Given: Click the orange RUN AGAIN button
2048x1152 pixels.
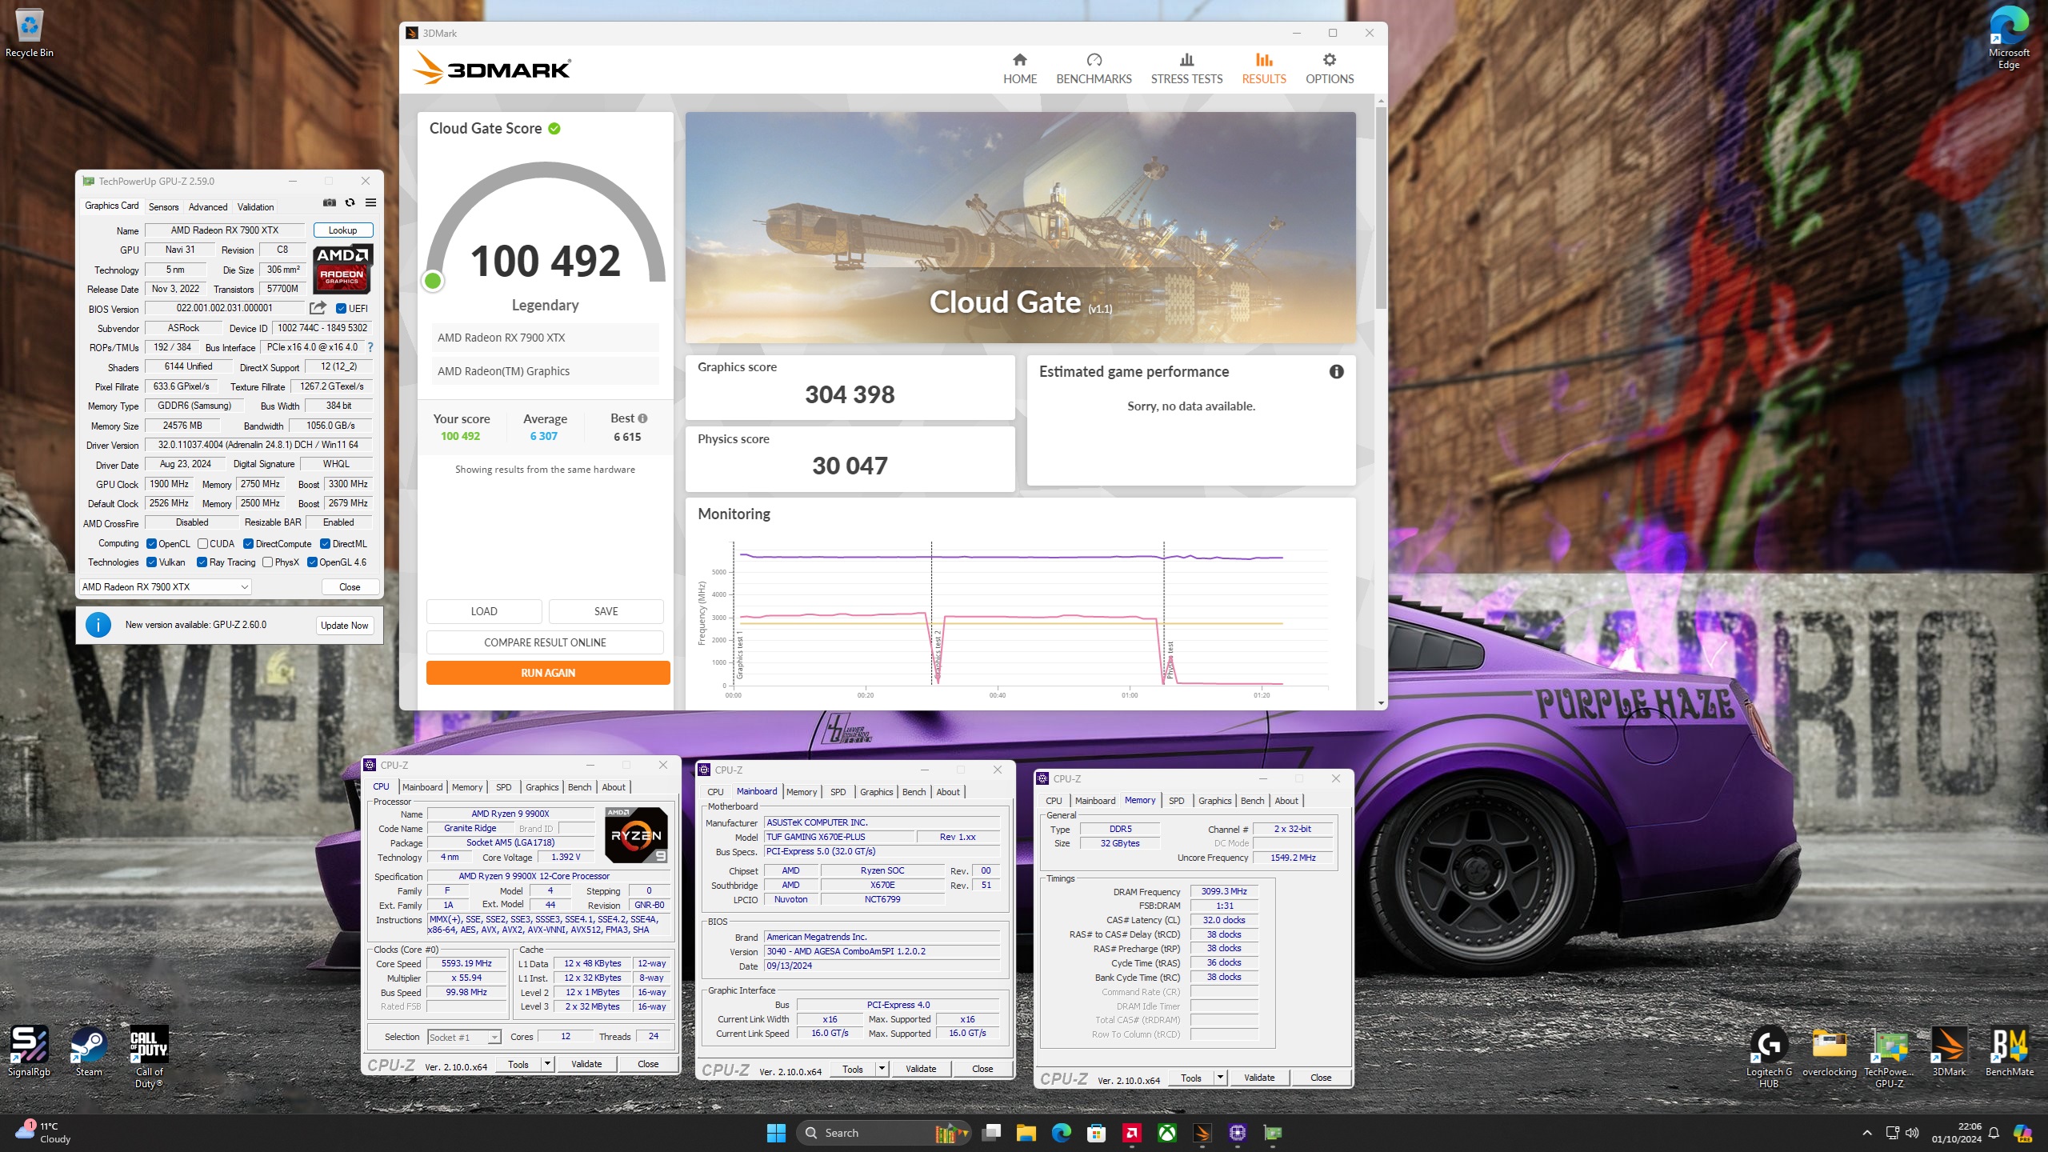Looking at the screenshot, I should click(x=547, y=673).
